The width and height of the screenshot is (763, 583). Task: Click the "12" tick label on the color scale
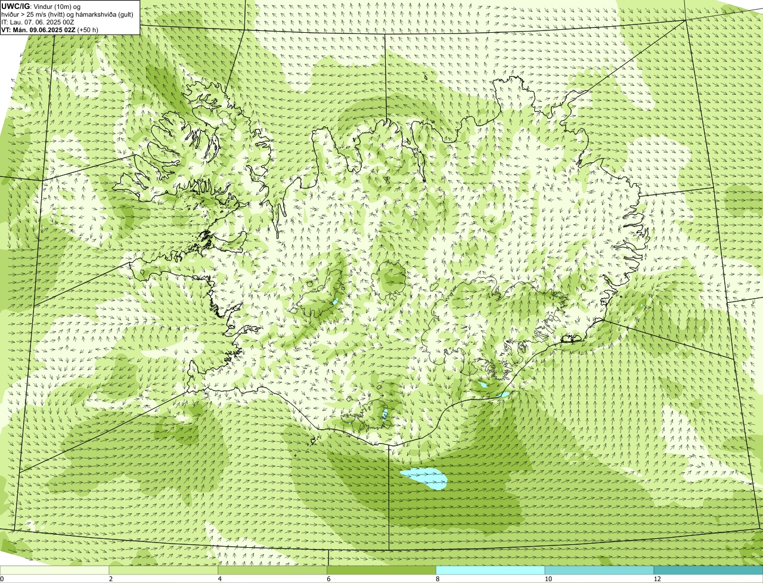(x=657, y=579)
